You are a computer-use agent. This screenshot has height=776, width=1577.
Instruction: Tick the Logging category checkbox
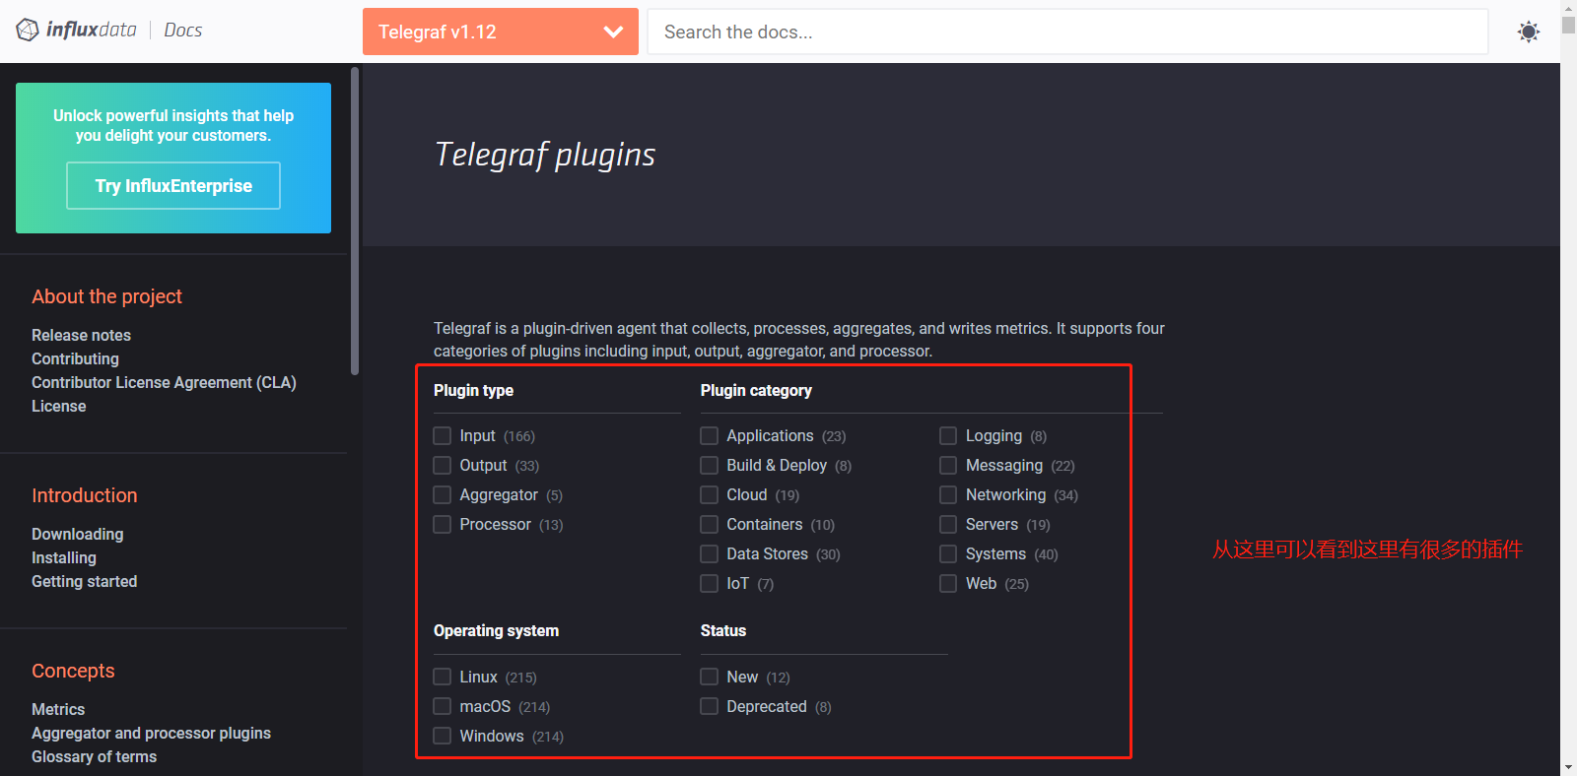948,435
